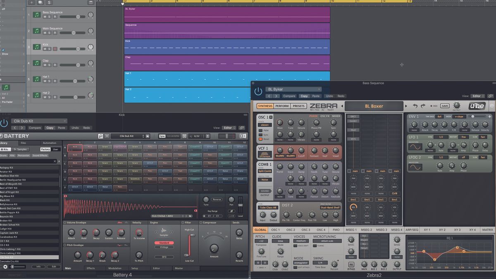Open Zebra's settings using the gear icon
The height and width of the screenshot is (279, 496).
click(x=491, y=106)
